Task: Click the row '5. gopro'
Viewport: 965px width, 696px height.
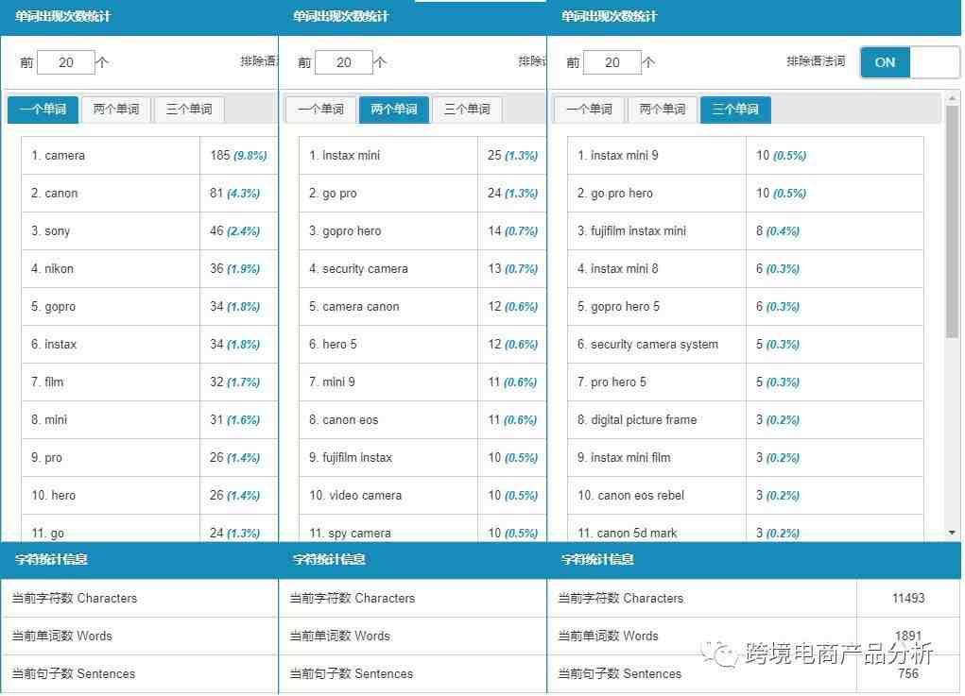Action: coord(149,306)
